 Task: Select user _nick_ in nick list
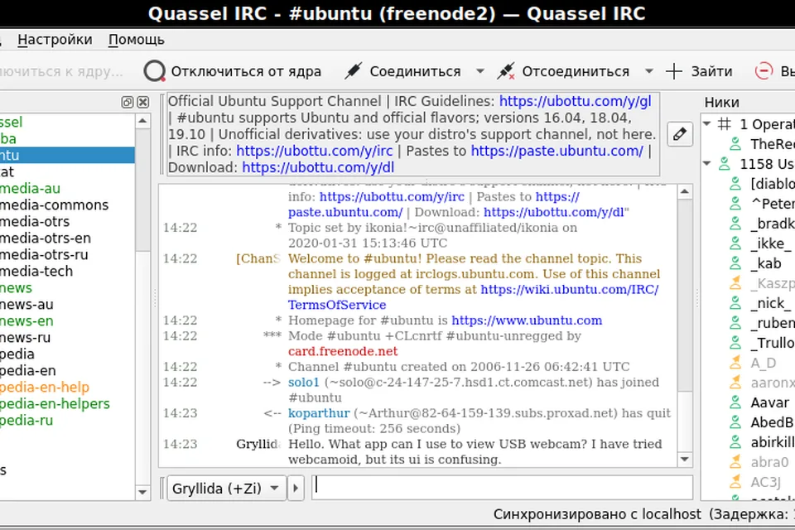(770, 303)
